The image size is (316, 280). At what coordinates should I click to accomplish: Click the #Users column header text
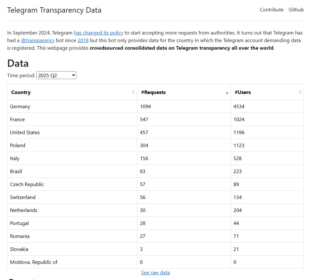(242, 92)
